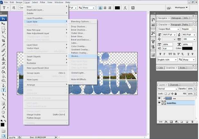Choose Stroke from Layer Style submenu
Viewport: 199px width, 139px height.
[x=83, y=56]
